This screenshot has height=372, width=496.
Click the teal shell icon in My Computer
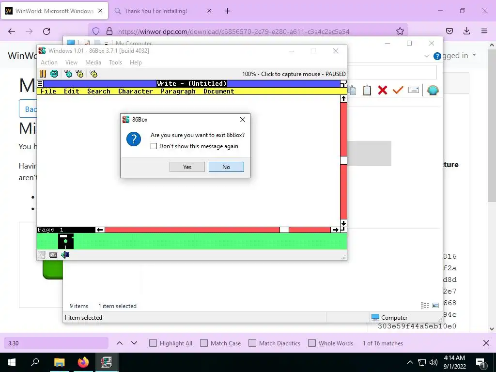(x=433, y=90)
